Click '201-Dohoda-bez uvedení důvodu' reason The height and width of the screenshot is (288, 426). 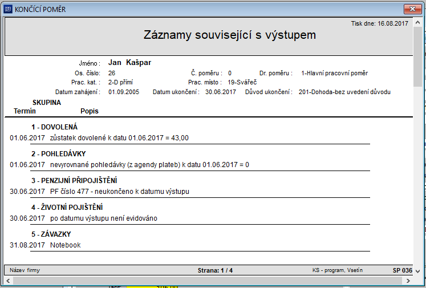(344, 92)
